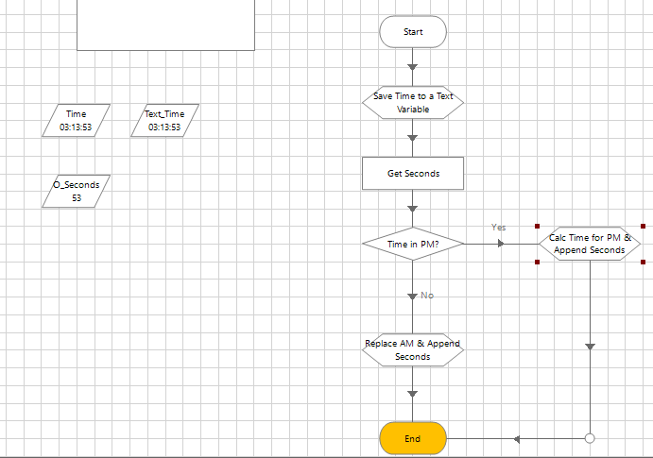Select the Text_Time variable parallelogram
The width and height of the screenshot is (653, 458).
point(164,120)
